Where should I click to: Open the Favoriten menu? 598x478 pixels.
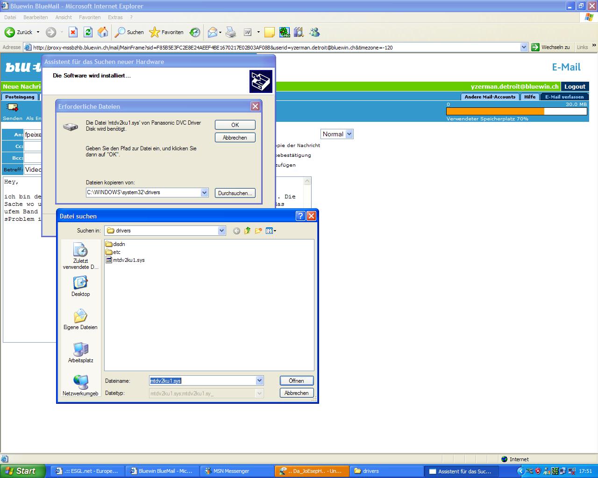click(x=89, y=17)
